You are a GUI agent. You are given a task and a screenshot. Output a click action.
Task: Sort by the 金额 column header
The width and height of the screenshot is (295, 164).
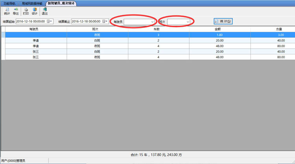point(219,29)
